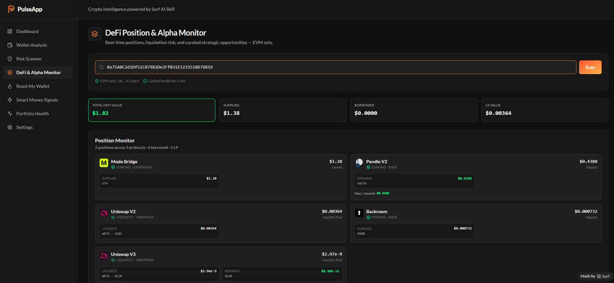The height and width of the screenshot is (283, 614).
Task: Click the orange layers icon beside page title
Action: (95, 34)
